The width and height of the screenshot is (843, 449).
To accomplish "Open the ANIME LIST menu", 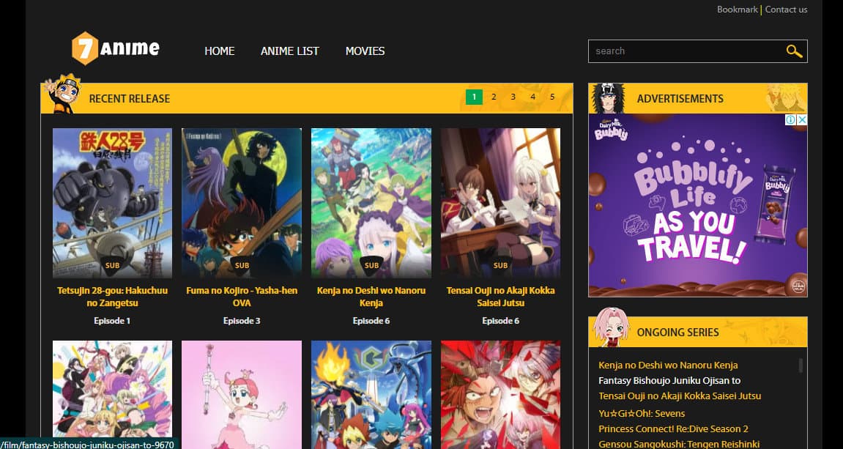I will [290, 51].
